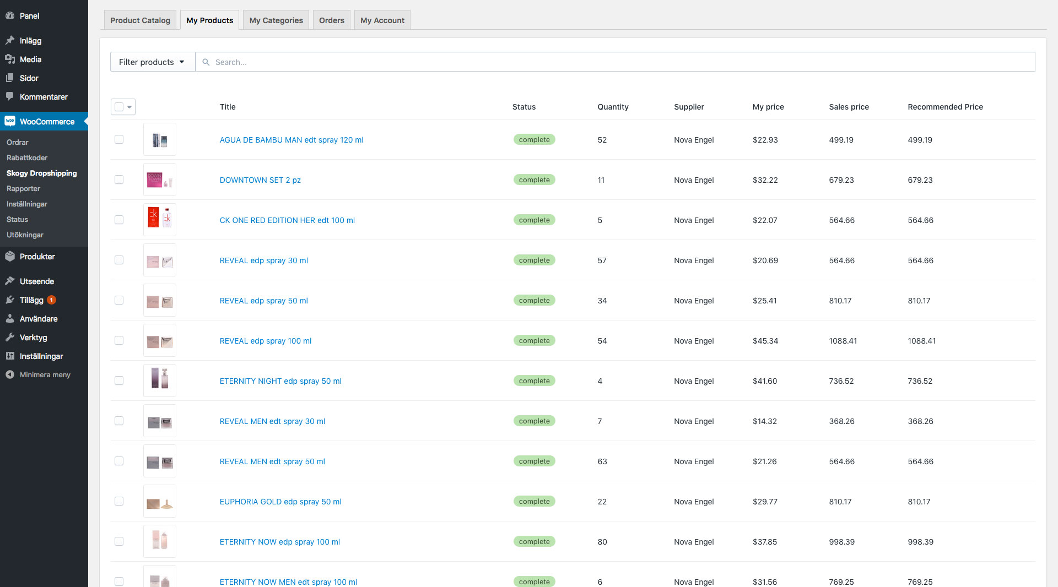Click the $45.34 My price value

click(765, 341)
